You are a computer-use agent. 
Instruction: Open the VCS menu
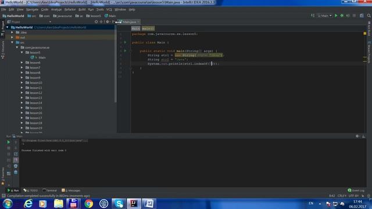[109, 9]
